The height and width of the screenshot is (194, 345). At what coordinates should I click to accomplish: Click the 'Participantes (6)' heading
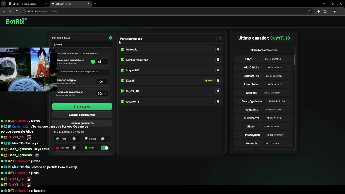tap(131, 39)
